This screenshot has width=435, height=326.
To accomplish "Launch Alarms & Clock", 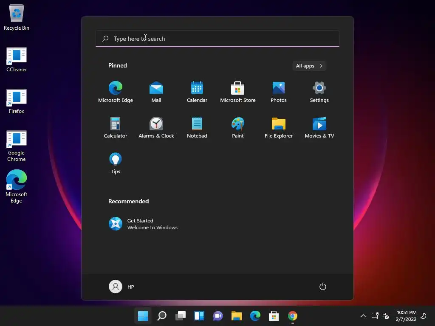I will click(x=156, y=127).
